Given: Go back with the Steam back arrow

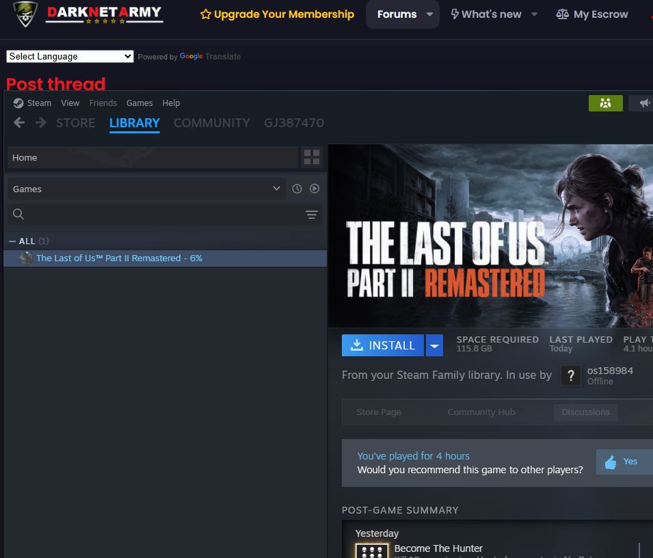Looking at the screenshot, I should (x=19, y=122).
